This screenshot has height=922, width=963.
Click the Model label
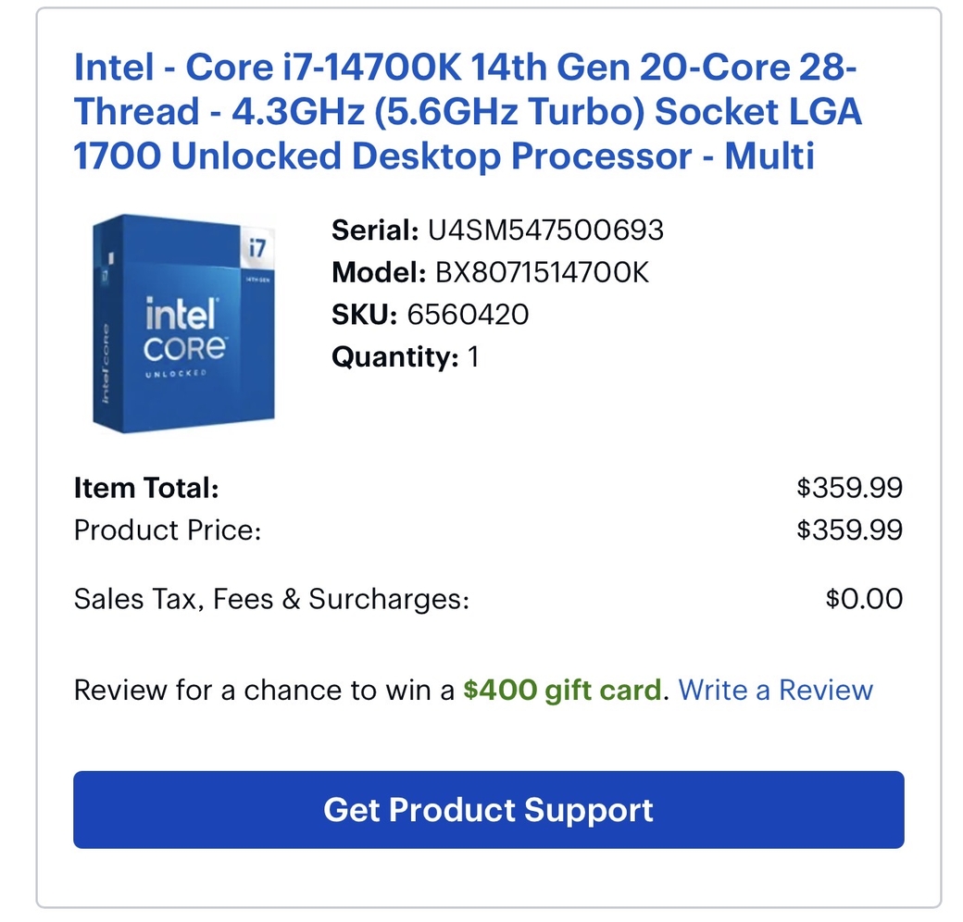pyautogui.click(x=379, y=272)
